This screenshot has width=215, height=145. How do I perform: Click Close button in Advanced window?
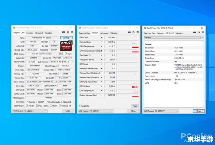pos(199,111)
